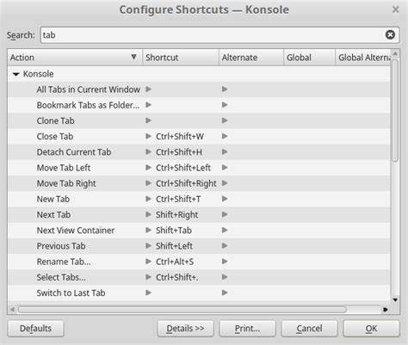Close the Configure Shortcuts dialog window

tap(395, 9)
